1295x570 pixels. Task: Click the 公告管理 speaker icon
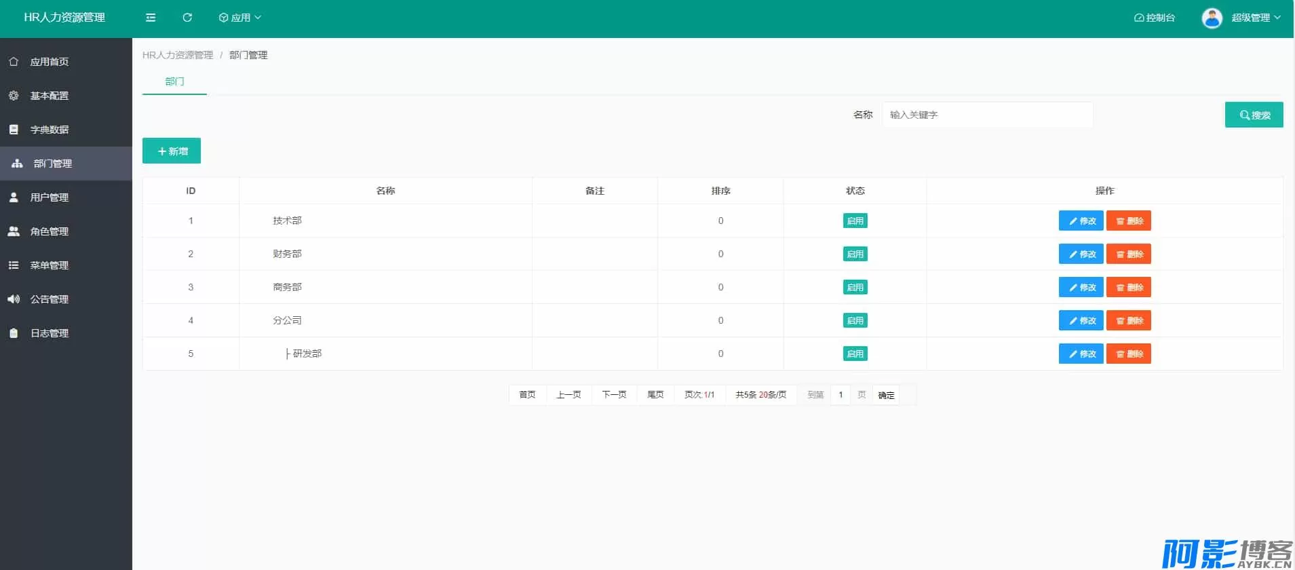(14, 299)
